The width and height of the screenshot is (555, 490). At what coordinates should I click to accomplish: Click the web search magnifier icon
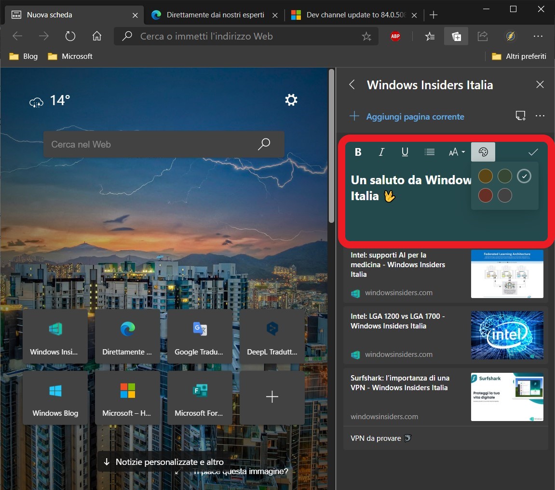(264, 144)
